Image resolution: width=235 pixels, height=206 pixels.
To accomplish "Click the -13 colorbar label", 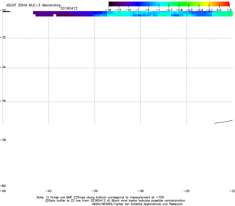I will [x=118, y=10].
